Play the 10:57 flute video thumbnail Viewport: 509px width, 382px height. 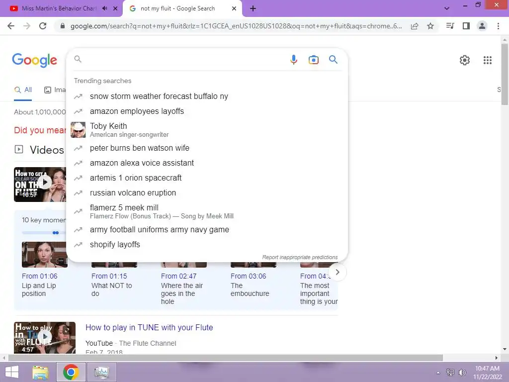pyautogui.click(x=40, y=184)
